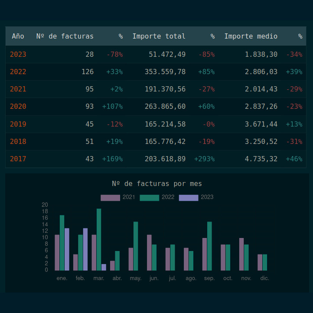This screenshot has height=313, width=313.
Task: Open the 2022 year link
Action: (x=18, y=72)
